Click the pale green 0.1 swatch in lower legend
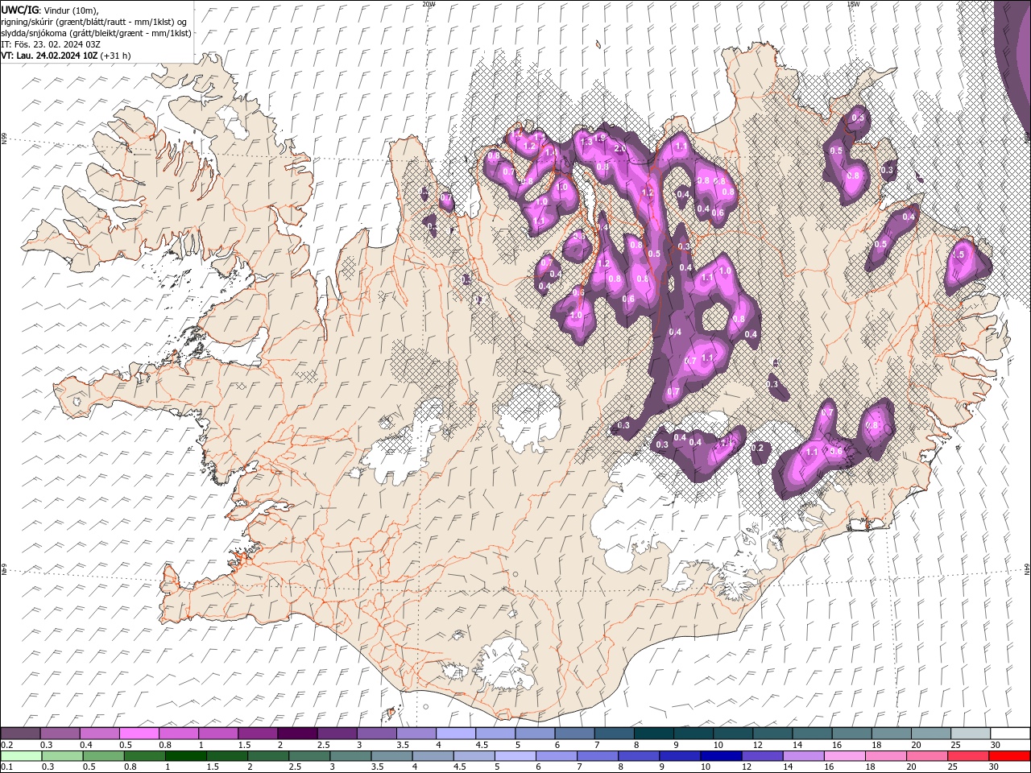 pos(21,756)
